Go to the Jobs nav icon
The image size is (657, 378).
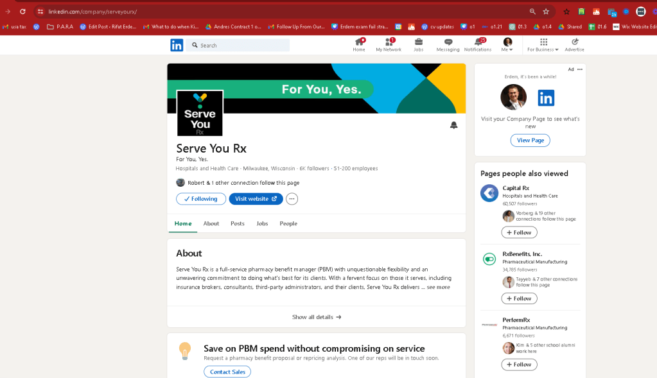(418, 45)
